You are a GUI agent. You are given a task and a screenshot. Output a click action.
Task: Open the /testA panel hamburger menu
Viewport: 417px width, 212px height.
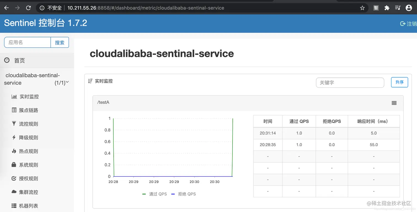(x=394, y=103)
